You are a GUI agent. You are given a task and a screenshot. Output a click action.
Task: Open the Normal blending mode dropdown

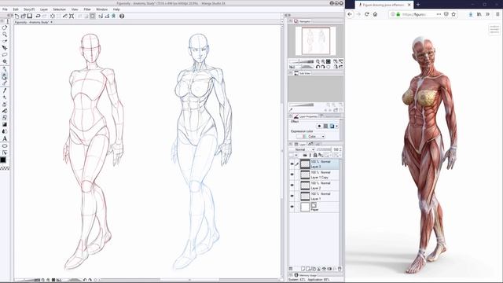coord(302,149)
